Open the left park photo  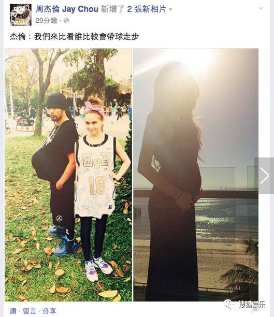click(68, 175)
